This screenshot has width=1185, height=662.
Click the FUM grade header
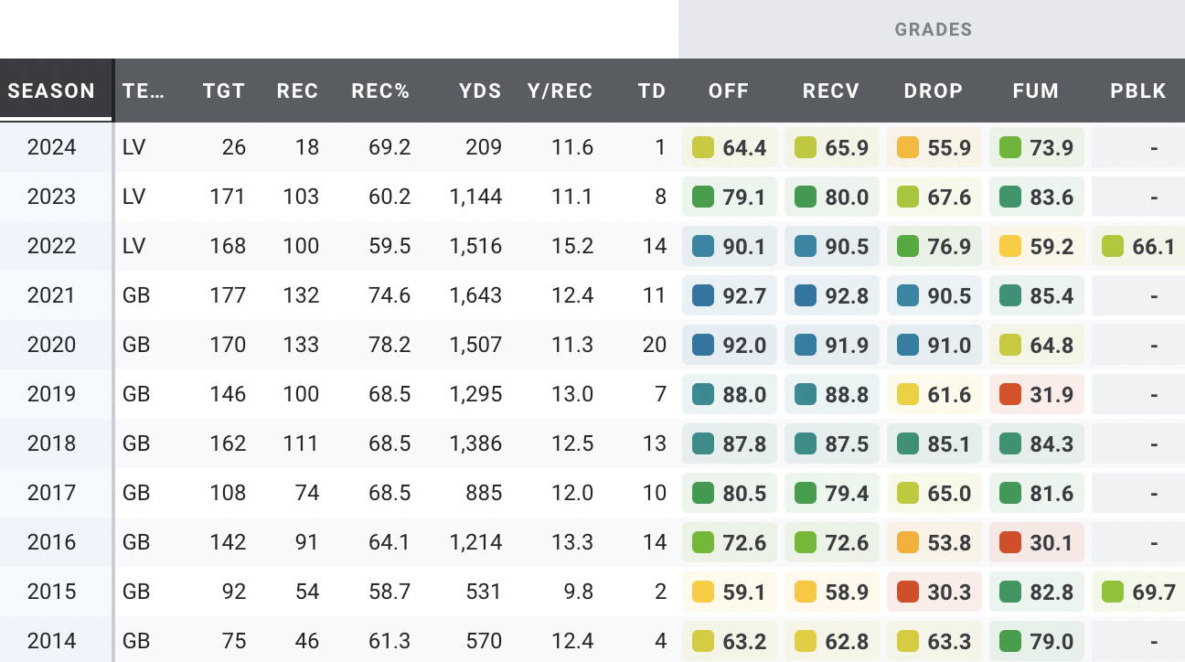pos(1036,91)
